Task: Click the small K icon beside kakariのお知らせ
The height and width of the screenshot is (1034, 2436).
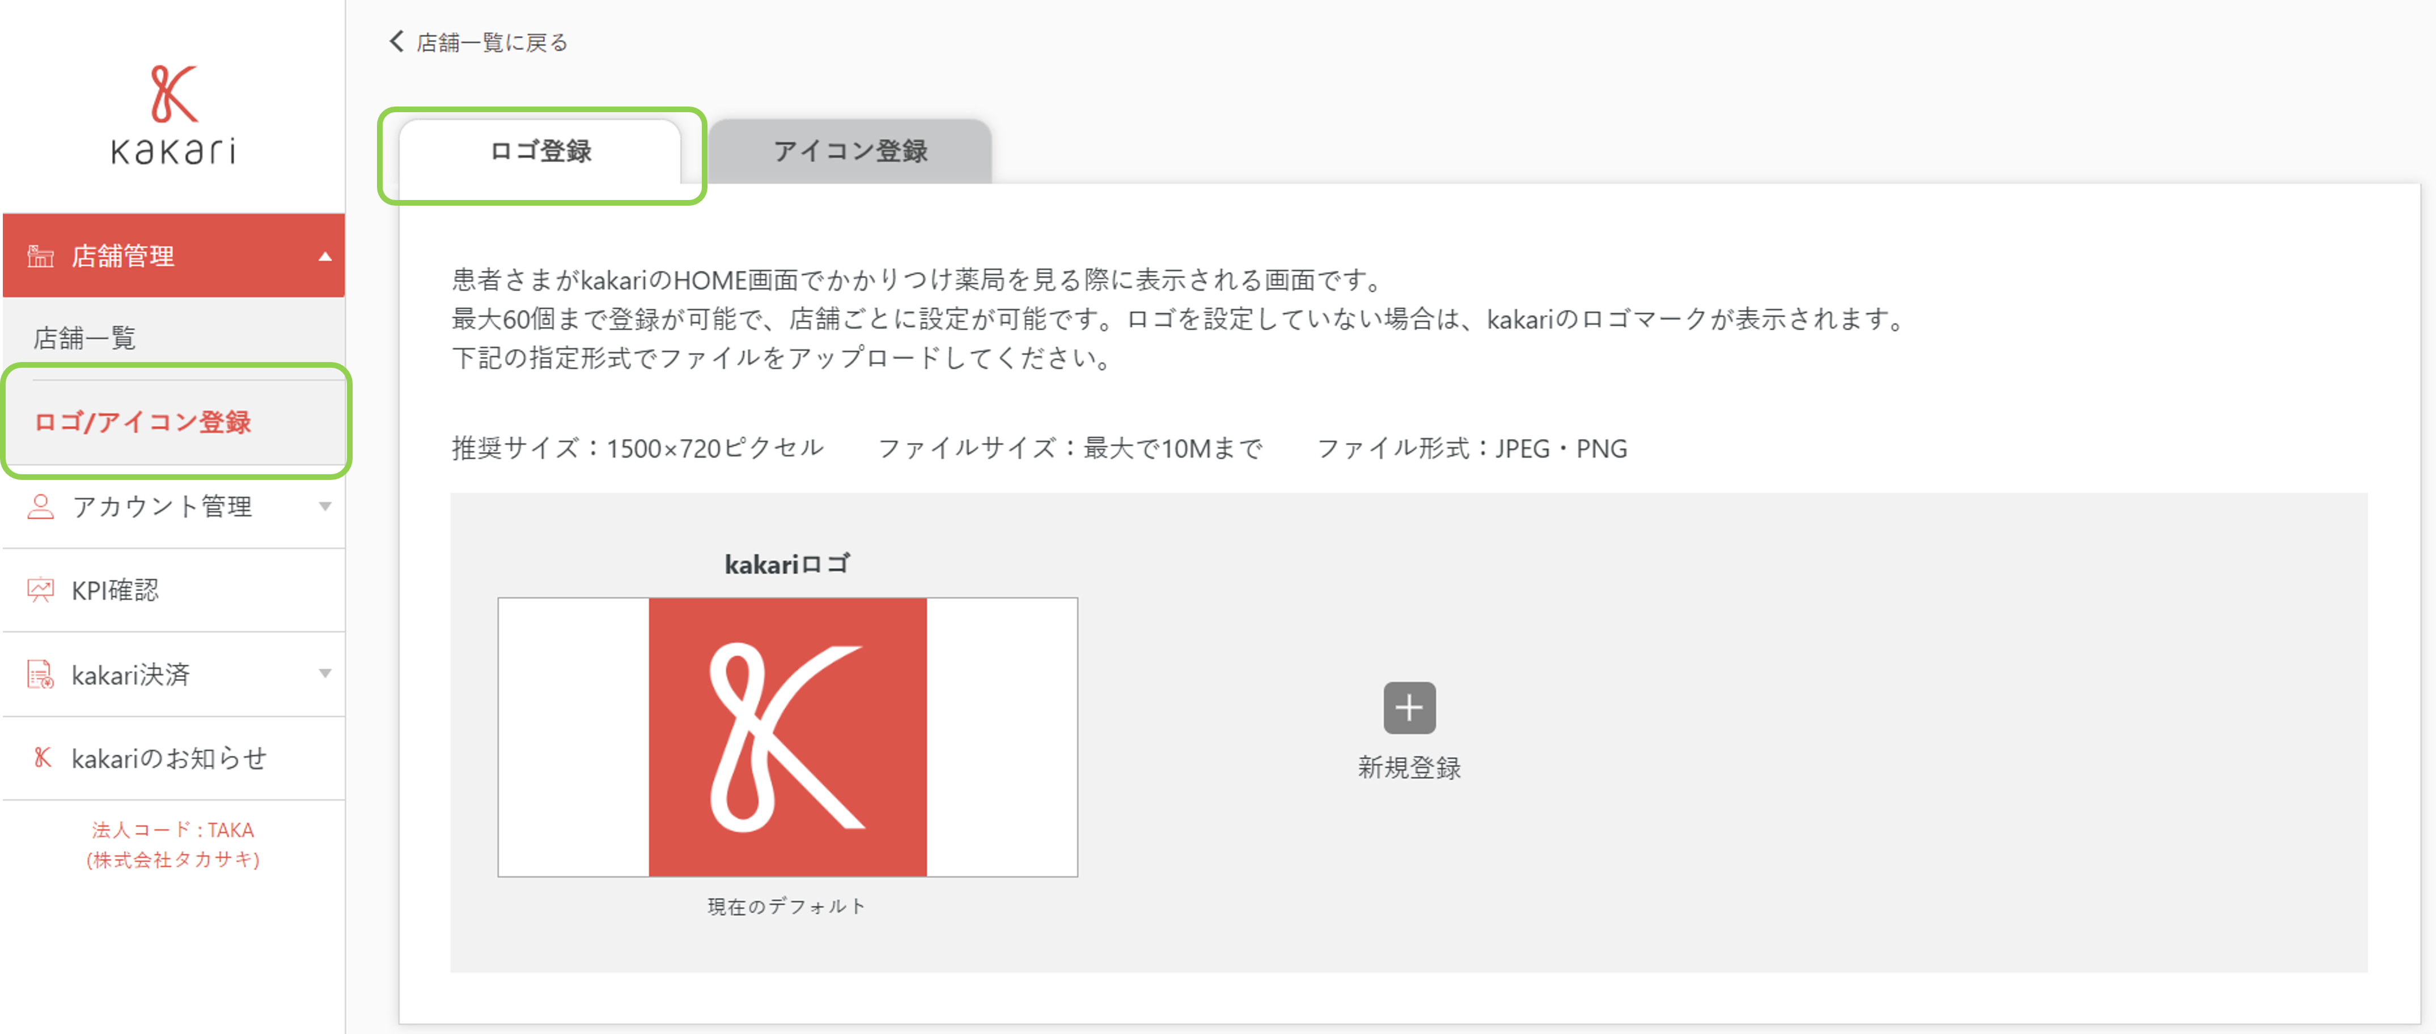Action: 41,758
